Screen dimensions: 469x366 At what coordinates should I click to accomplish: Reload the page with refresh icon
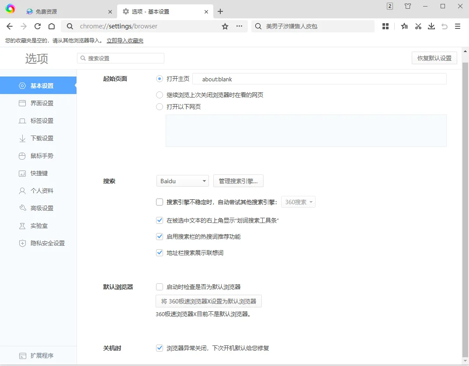(38, 26)
